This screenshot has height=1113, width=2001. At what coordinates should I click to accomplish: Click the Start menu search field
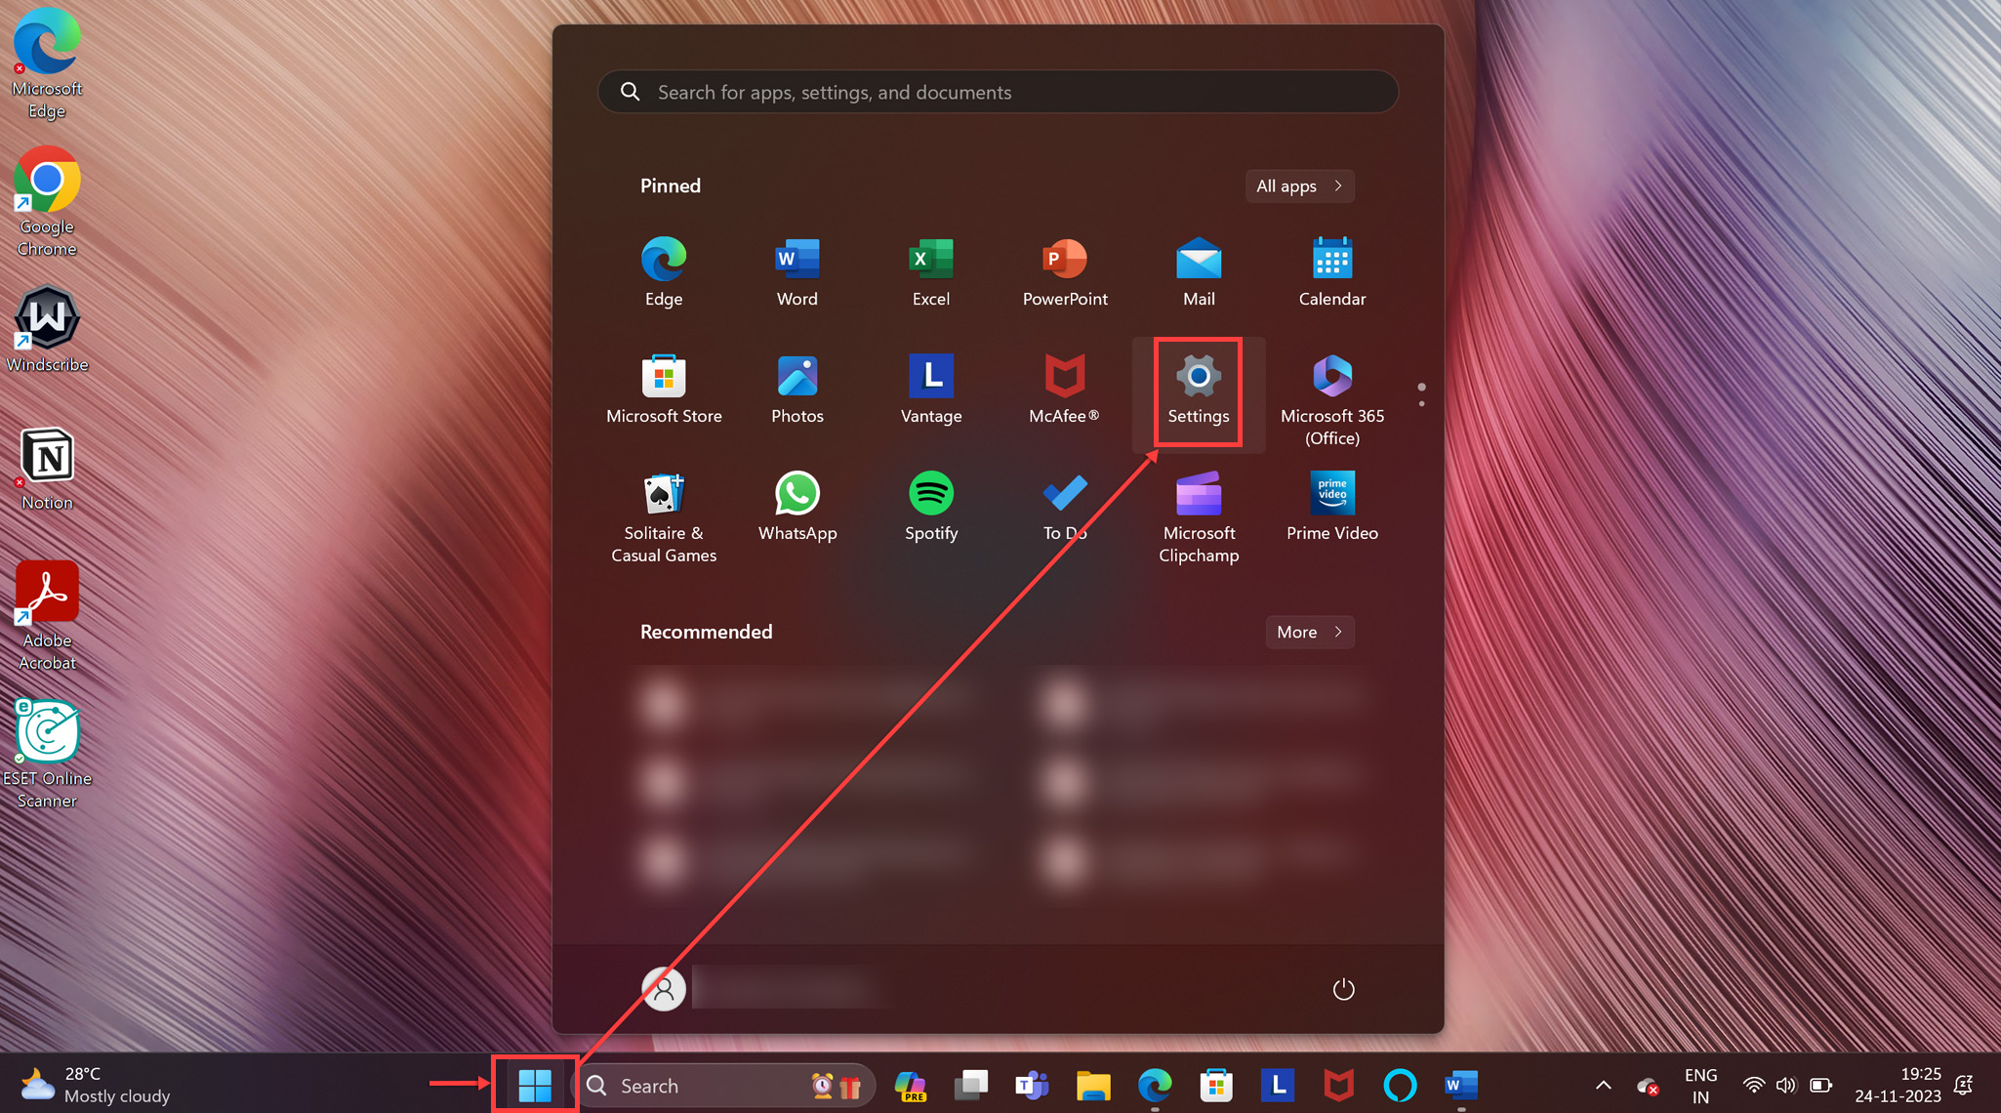(998, 92)
